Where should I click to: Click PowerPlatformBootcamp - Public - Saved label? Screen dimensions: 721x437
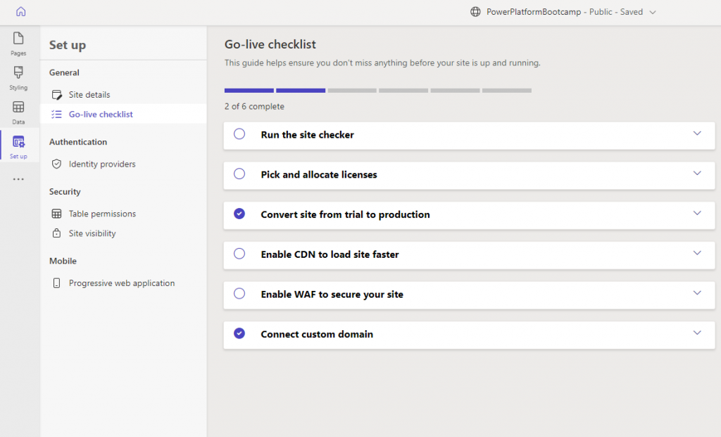pyautogui.click(x=565, y=12)
